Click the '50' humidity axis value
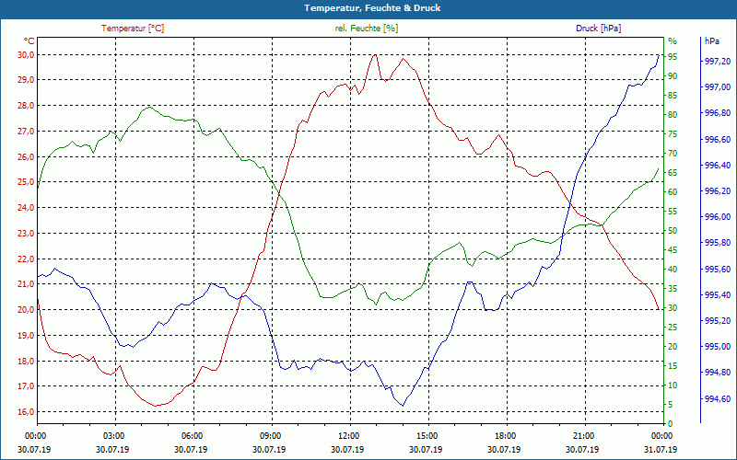Viewport: 737px width, 460px height. pyautogui.click(x=673, y=231)
